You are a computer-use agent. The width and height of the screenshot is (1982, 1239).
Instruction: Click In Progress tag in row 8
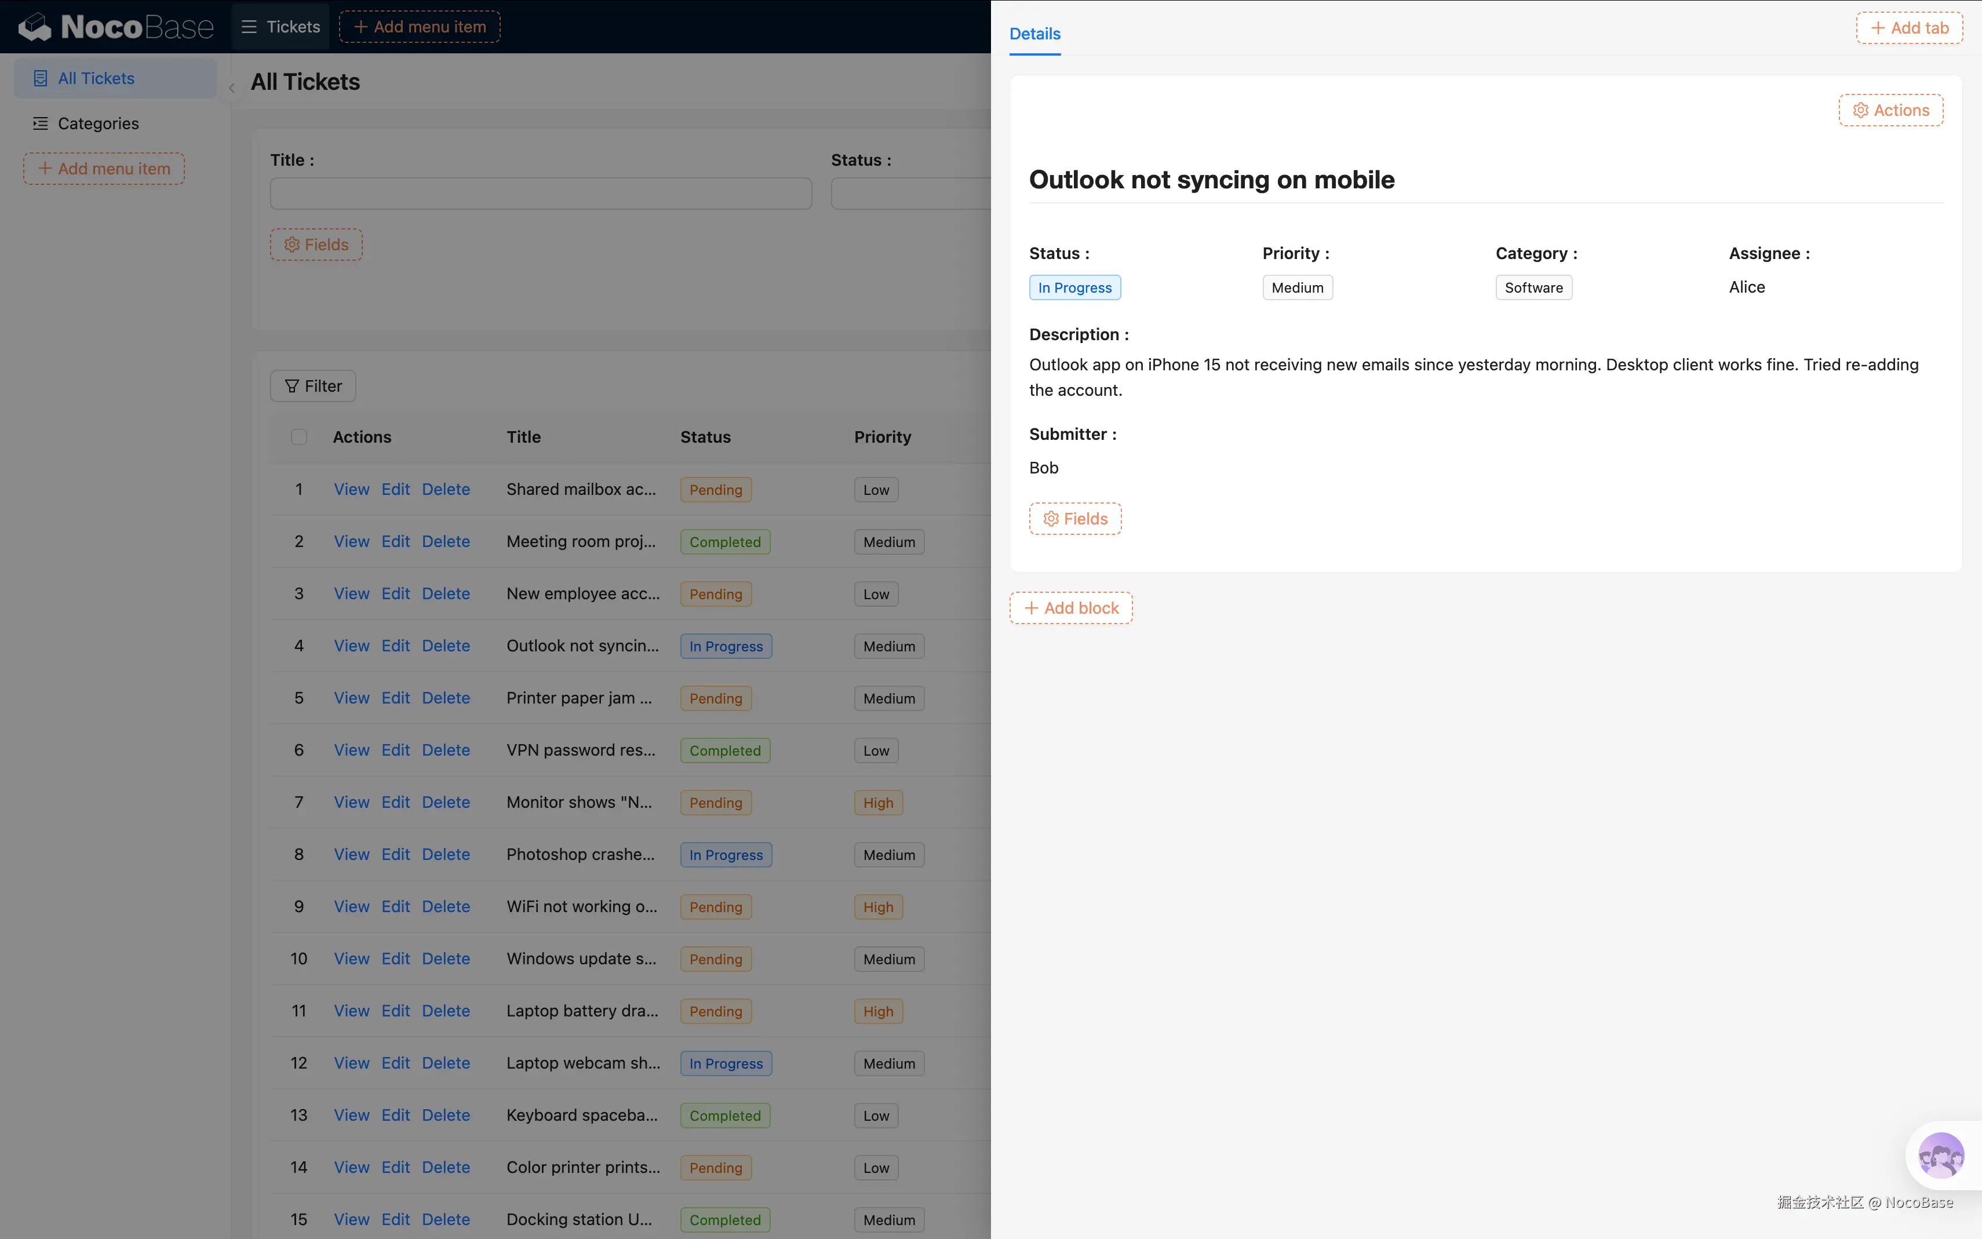726,855
